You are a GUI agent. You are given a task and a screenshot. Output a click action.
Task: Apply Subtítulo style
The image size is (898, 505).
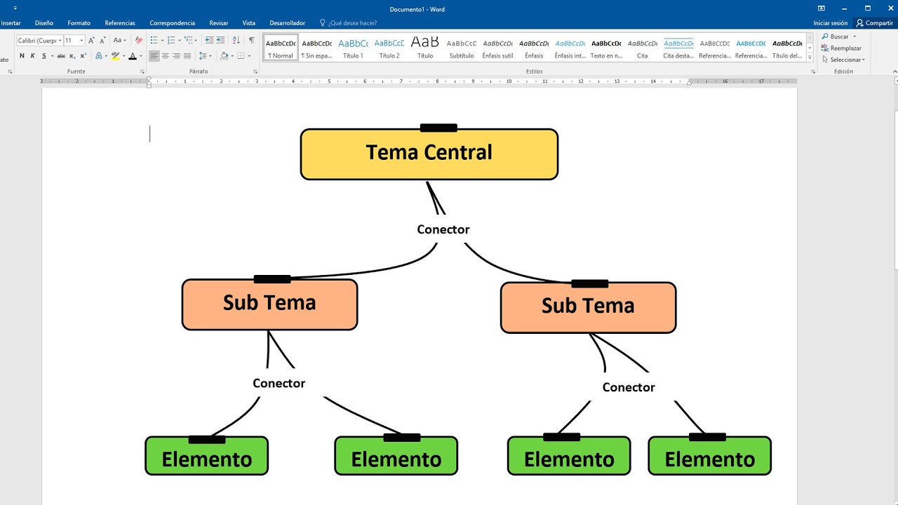coord(462,48)
